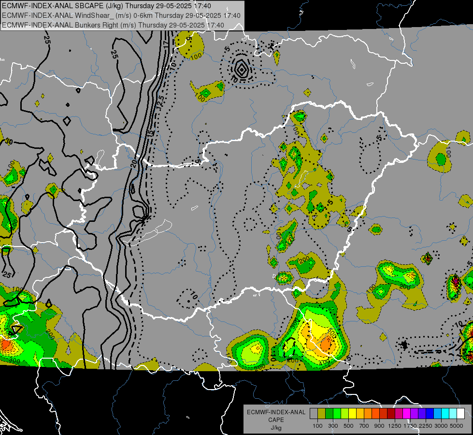Select the dark green legend swatch

[x=329, y=413]
